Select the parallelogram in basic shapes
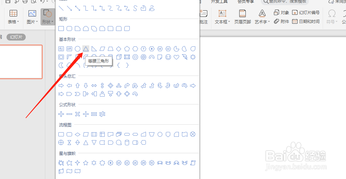This screenshot has width=346, height=179. pyautogui.click(x=102, y=49)
